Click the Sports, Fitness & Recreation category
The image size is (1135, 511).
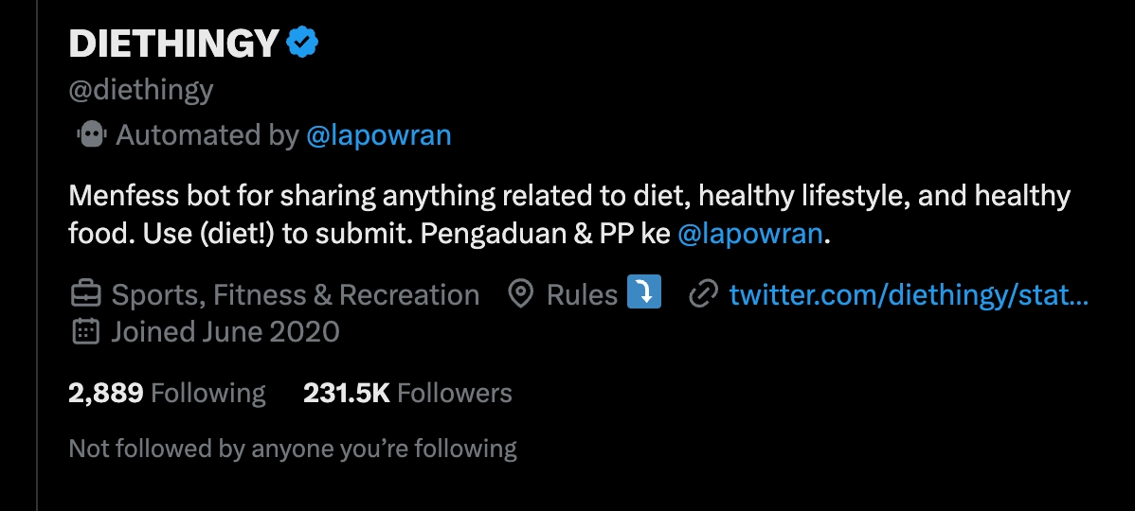point(295,294)
